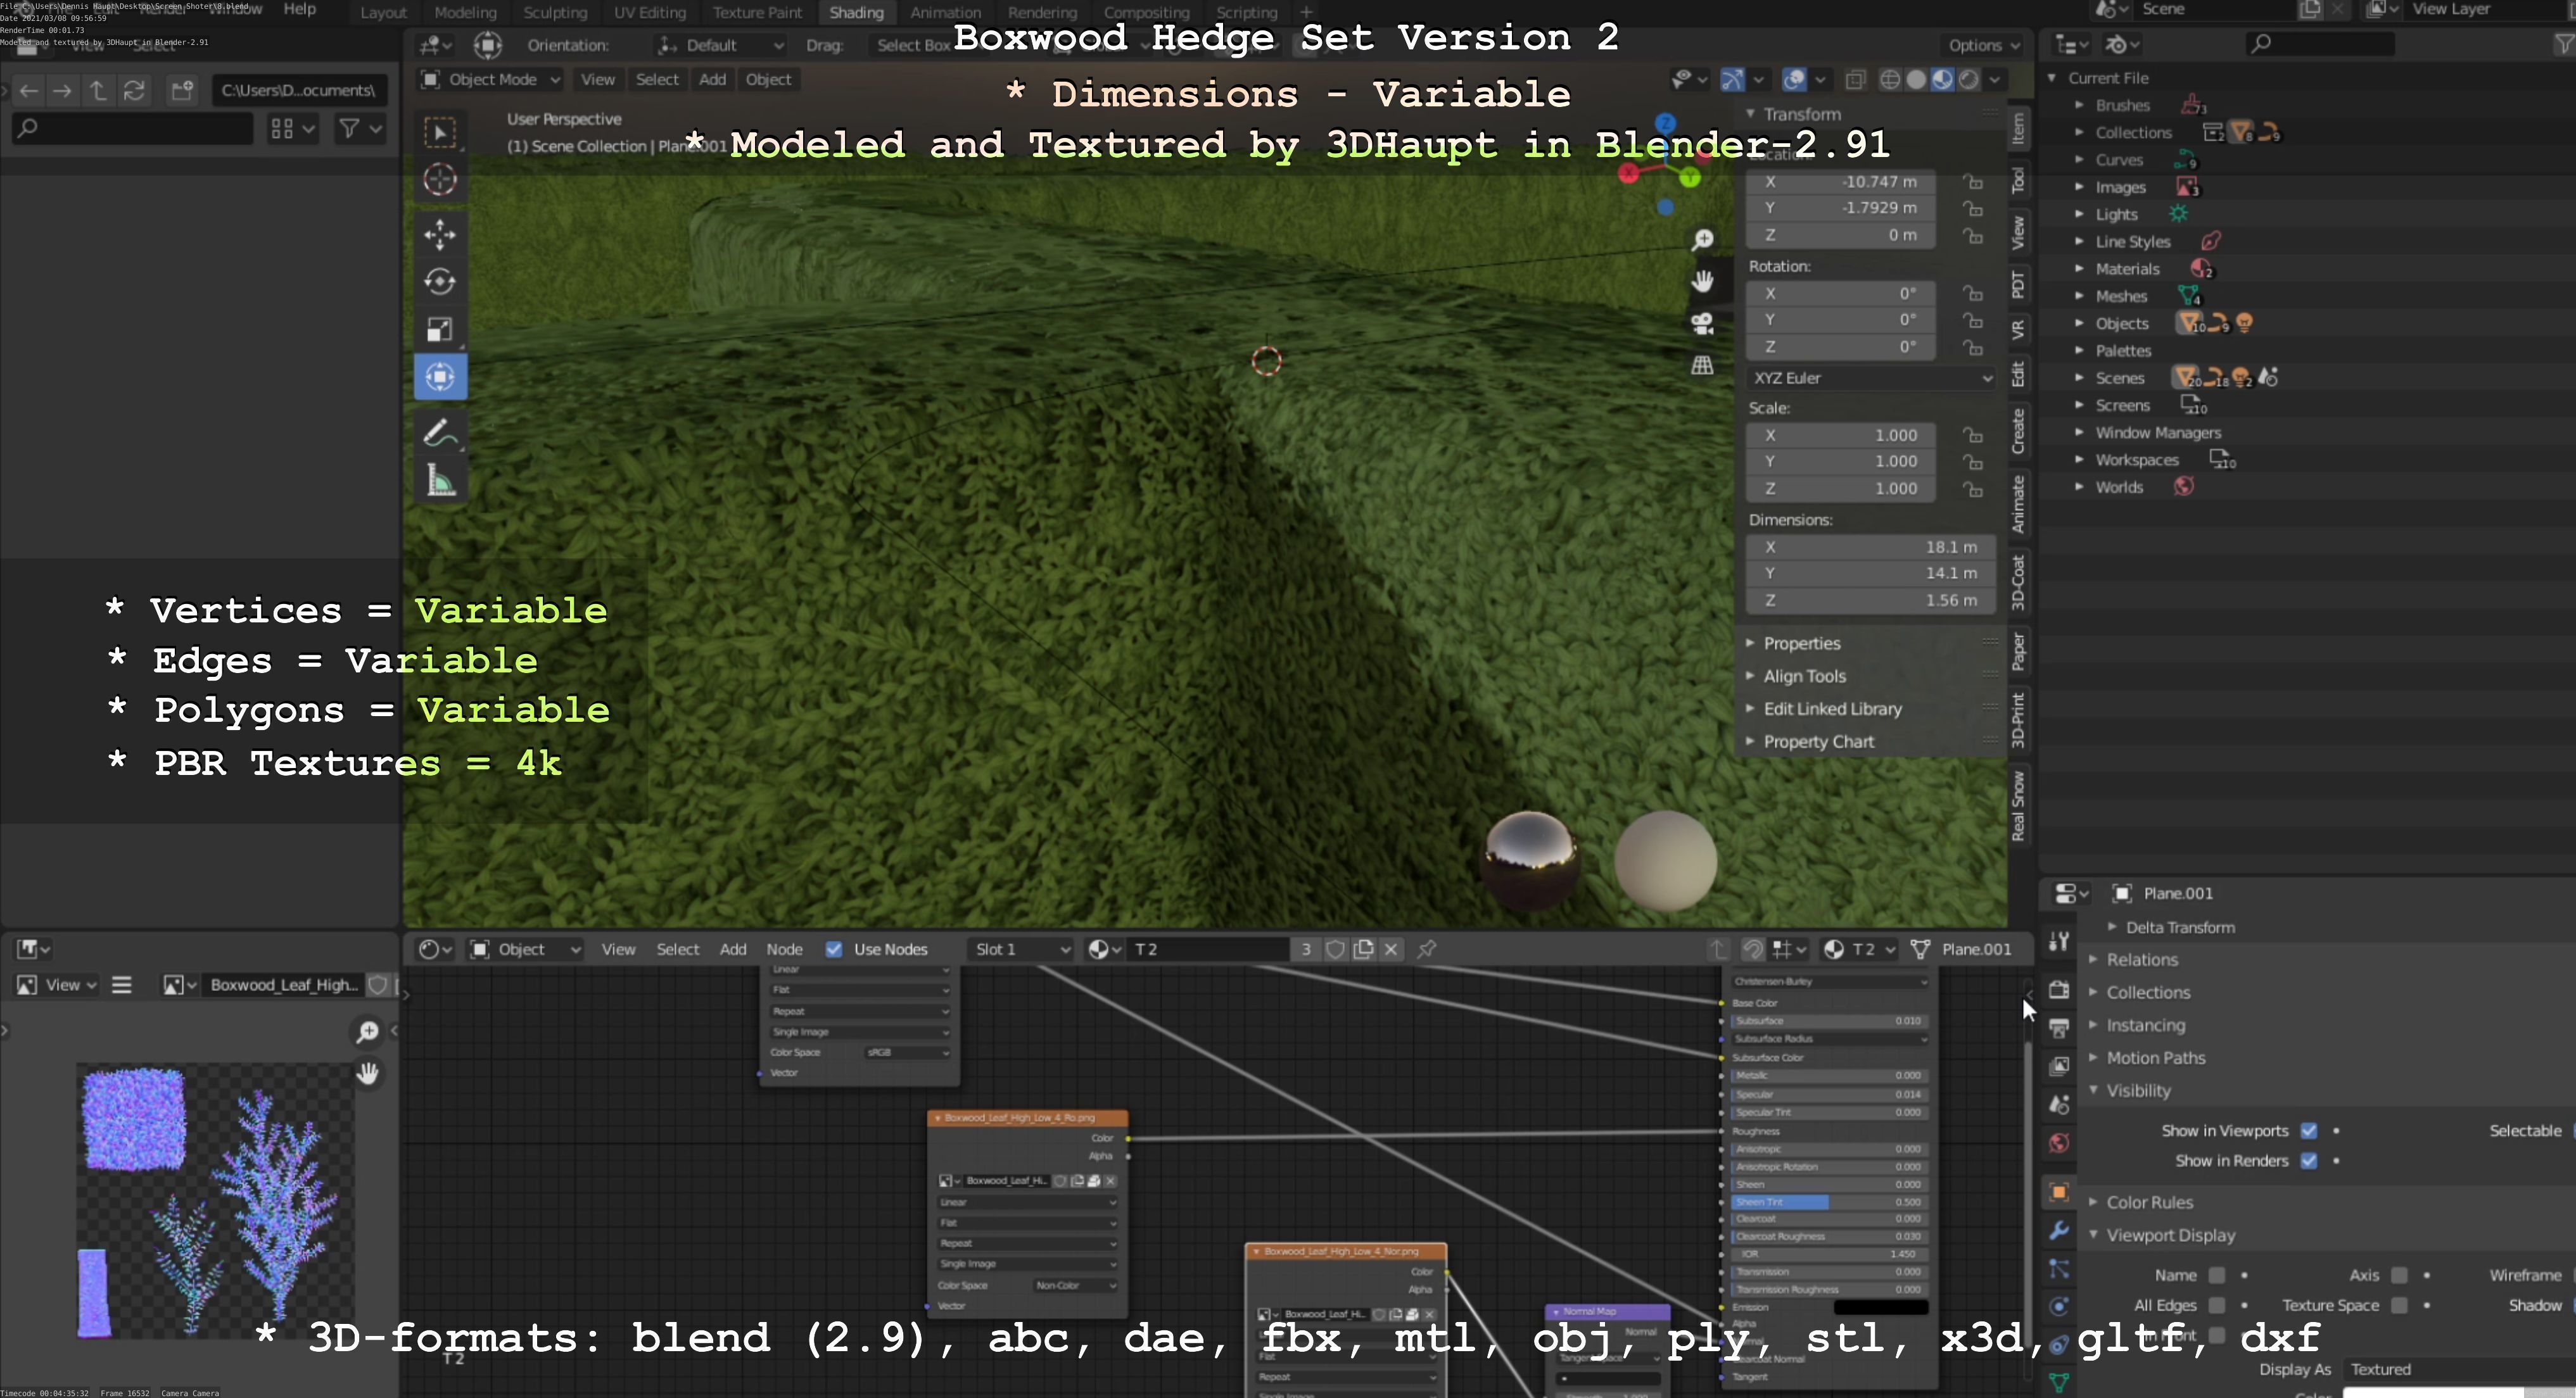Open the viewport Add menu
Viewport: 2576px width, 1398px height.
click(x=712, y=80)
